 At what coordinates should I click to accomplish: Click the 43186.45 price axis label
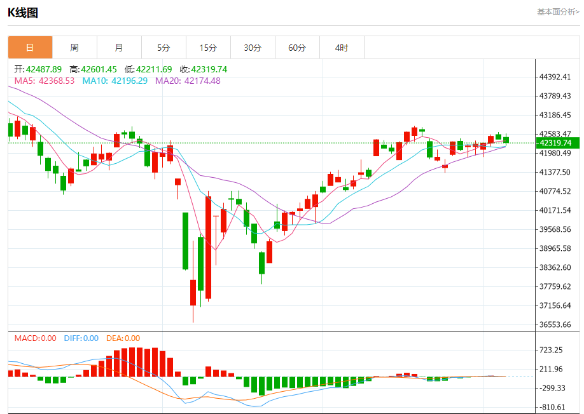click(x=555, y=115)
